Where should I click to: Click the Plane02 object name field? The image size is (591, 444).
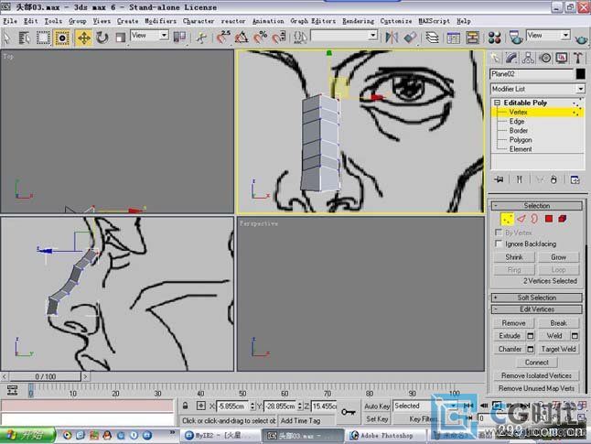pyautogui.click(x=532, y=74)
